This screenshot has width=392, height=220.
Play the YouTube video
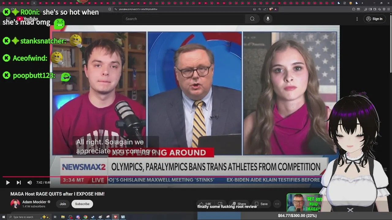[x=8, y=182]
